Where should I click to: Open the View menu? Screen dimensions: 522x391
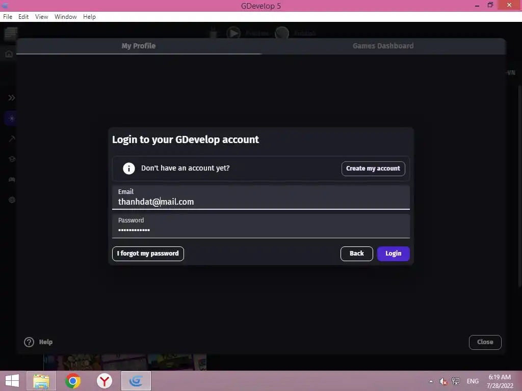[42, 17]
